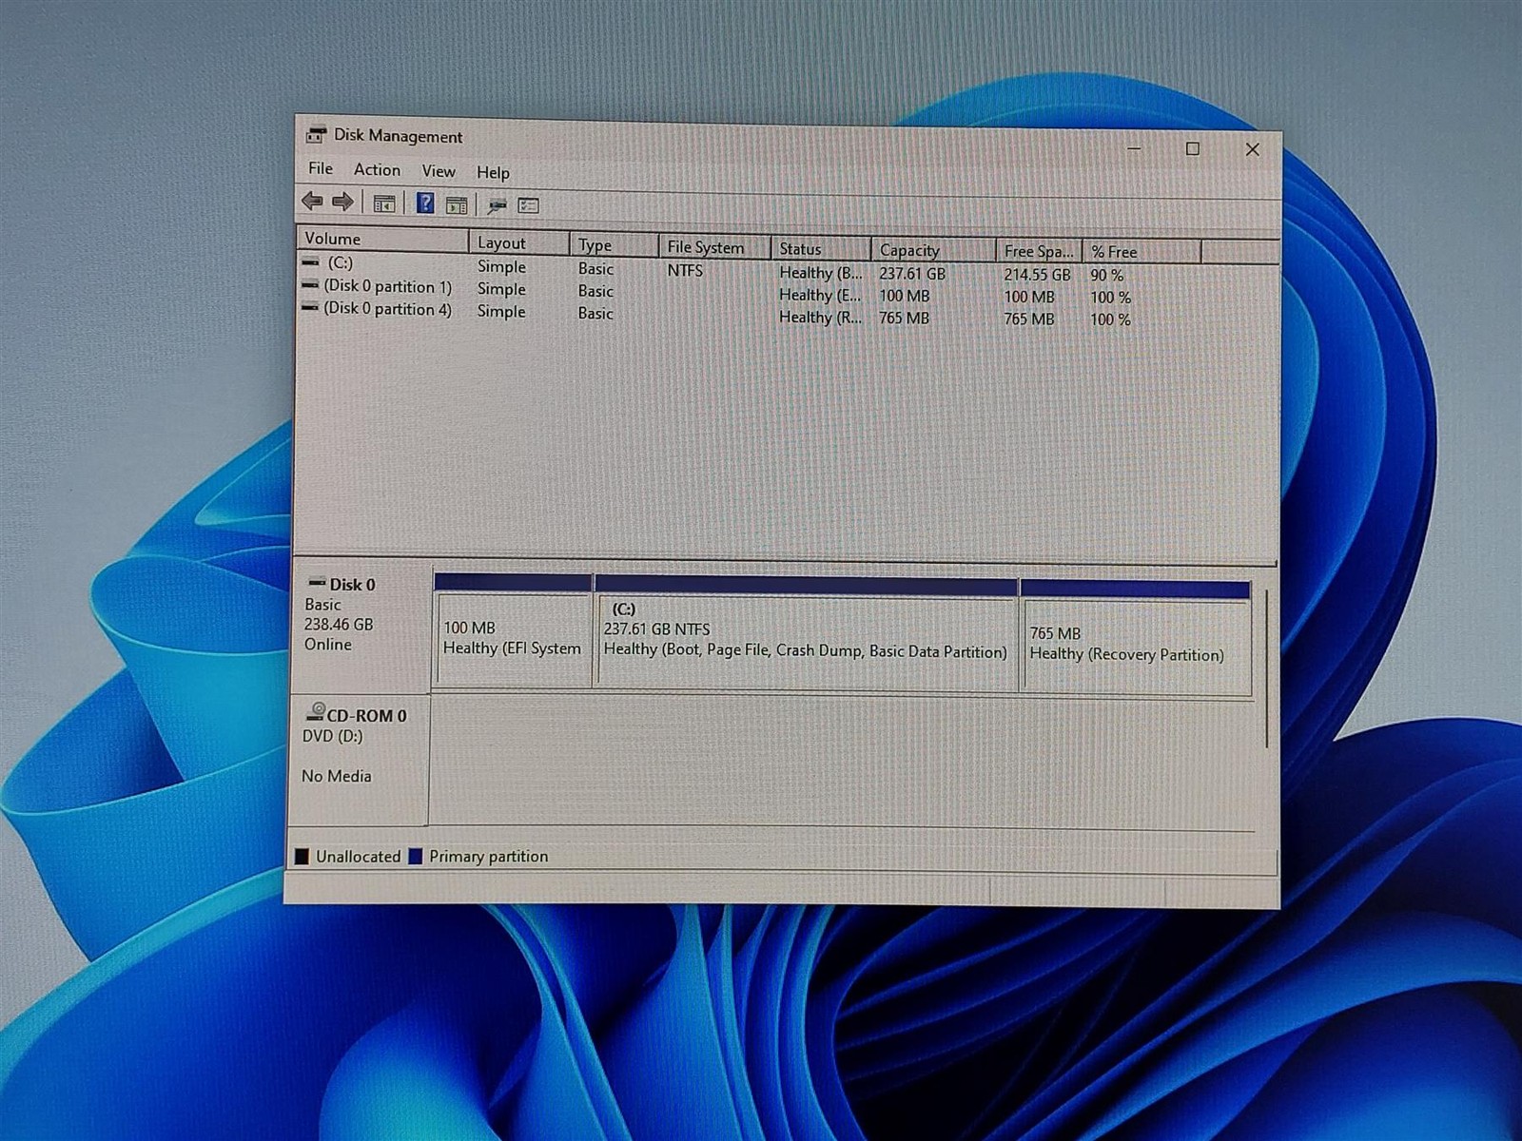Select the 100 MB EFI System partition block
Image resolution: width=1522 pixels, height=1141 pixels.
(513, 629)
